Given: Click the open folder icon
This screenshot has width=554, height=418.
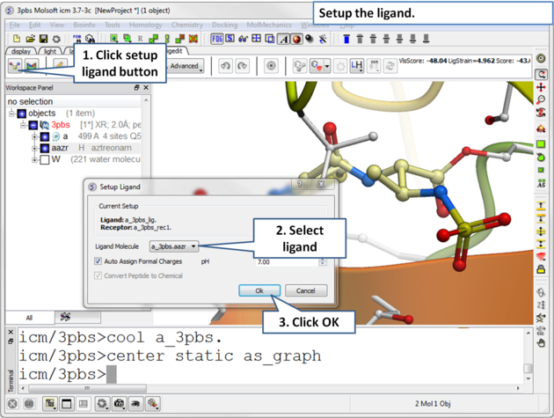Looking at the screenshot, I should (31, 40).
